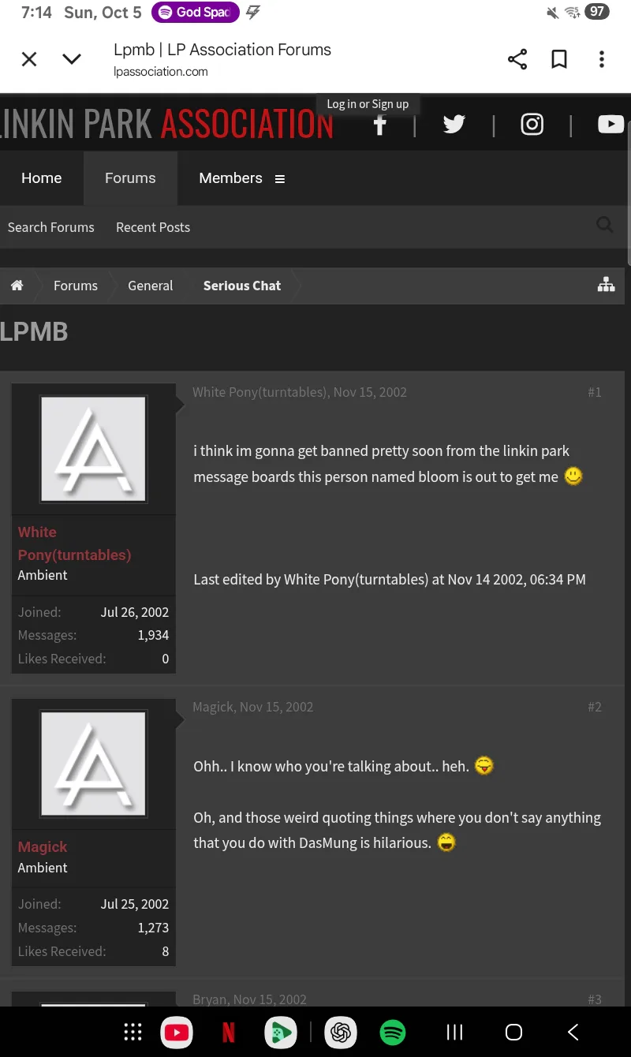Tap the forum search magnifier icon
Image resolution: width=631 pixels, height=1057 pixels.
(605, 226)
